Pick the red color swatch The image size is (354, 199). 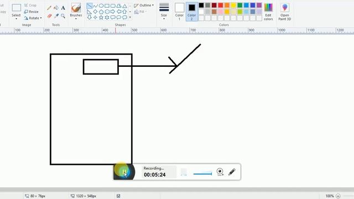(221, 5)
